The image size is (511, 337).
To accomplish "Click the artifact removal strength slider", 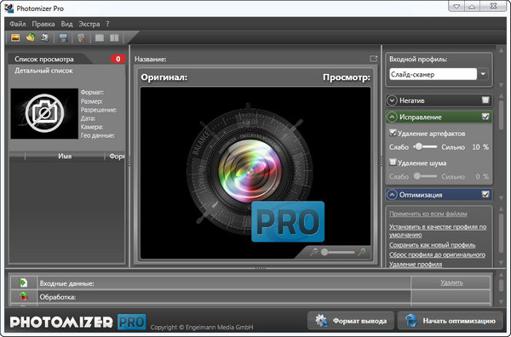I will [425, 147].
